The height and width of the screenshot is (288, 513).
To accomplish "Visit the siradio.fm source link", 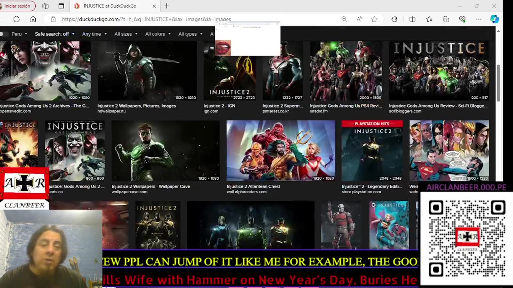I will [319, 111].
